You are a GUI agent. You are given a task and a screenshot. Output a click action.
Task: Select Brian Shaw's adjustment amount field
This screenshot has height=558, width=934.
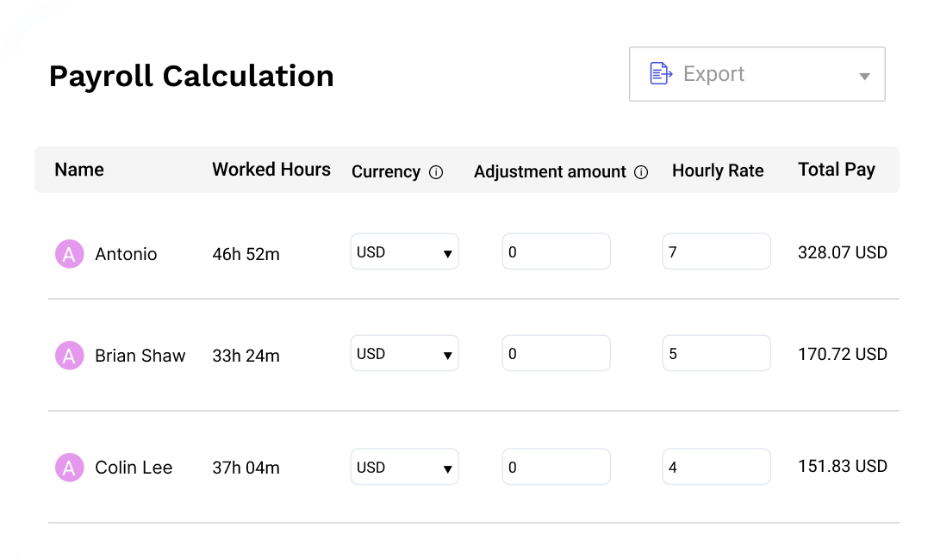pos(556,353)
